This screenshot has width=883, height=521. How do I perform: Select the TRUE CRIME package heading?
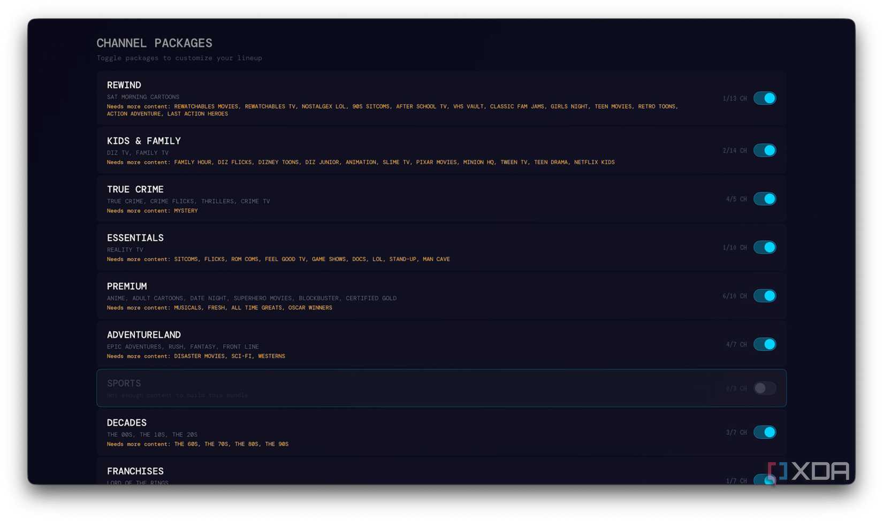click(135, 189)
